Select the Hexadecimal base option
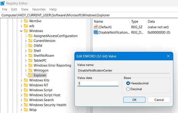The width and height of the screenshot is (178, 113). click(128, 83)
